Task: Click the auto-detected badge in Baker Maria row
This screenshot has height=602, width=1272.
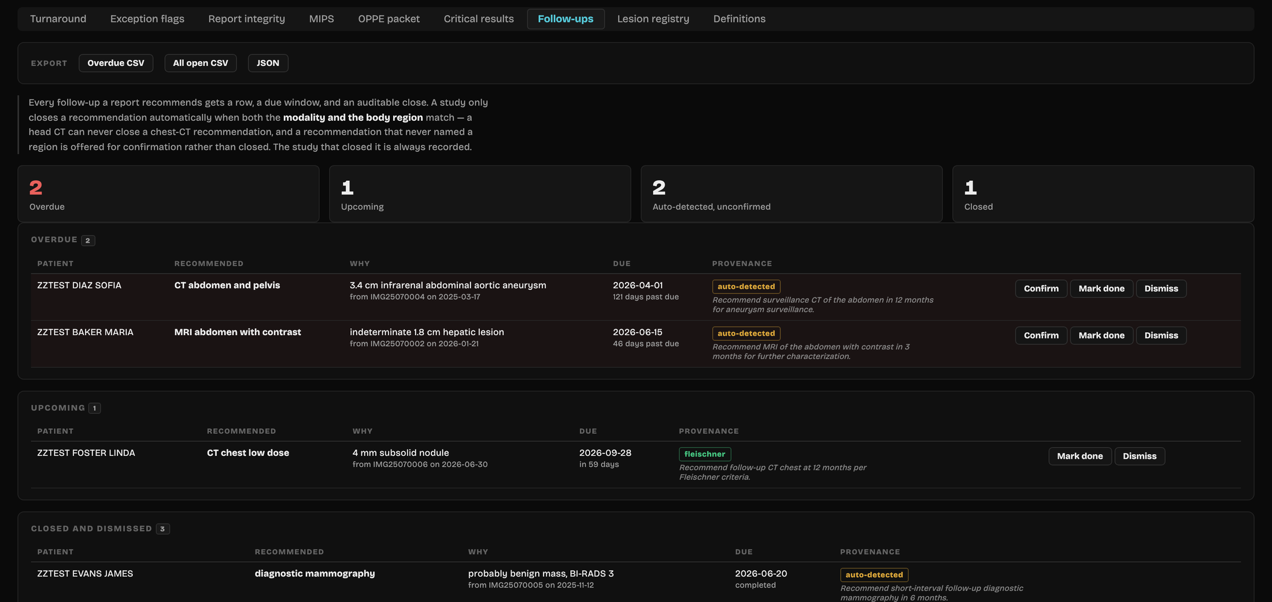Action: click(746, 333)
